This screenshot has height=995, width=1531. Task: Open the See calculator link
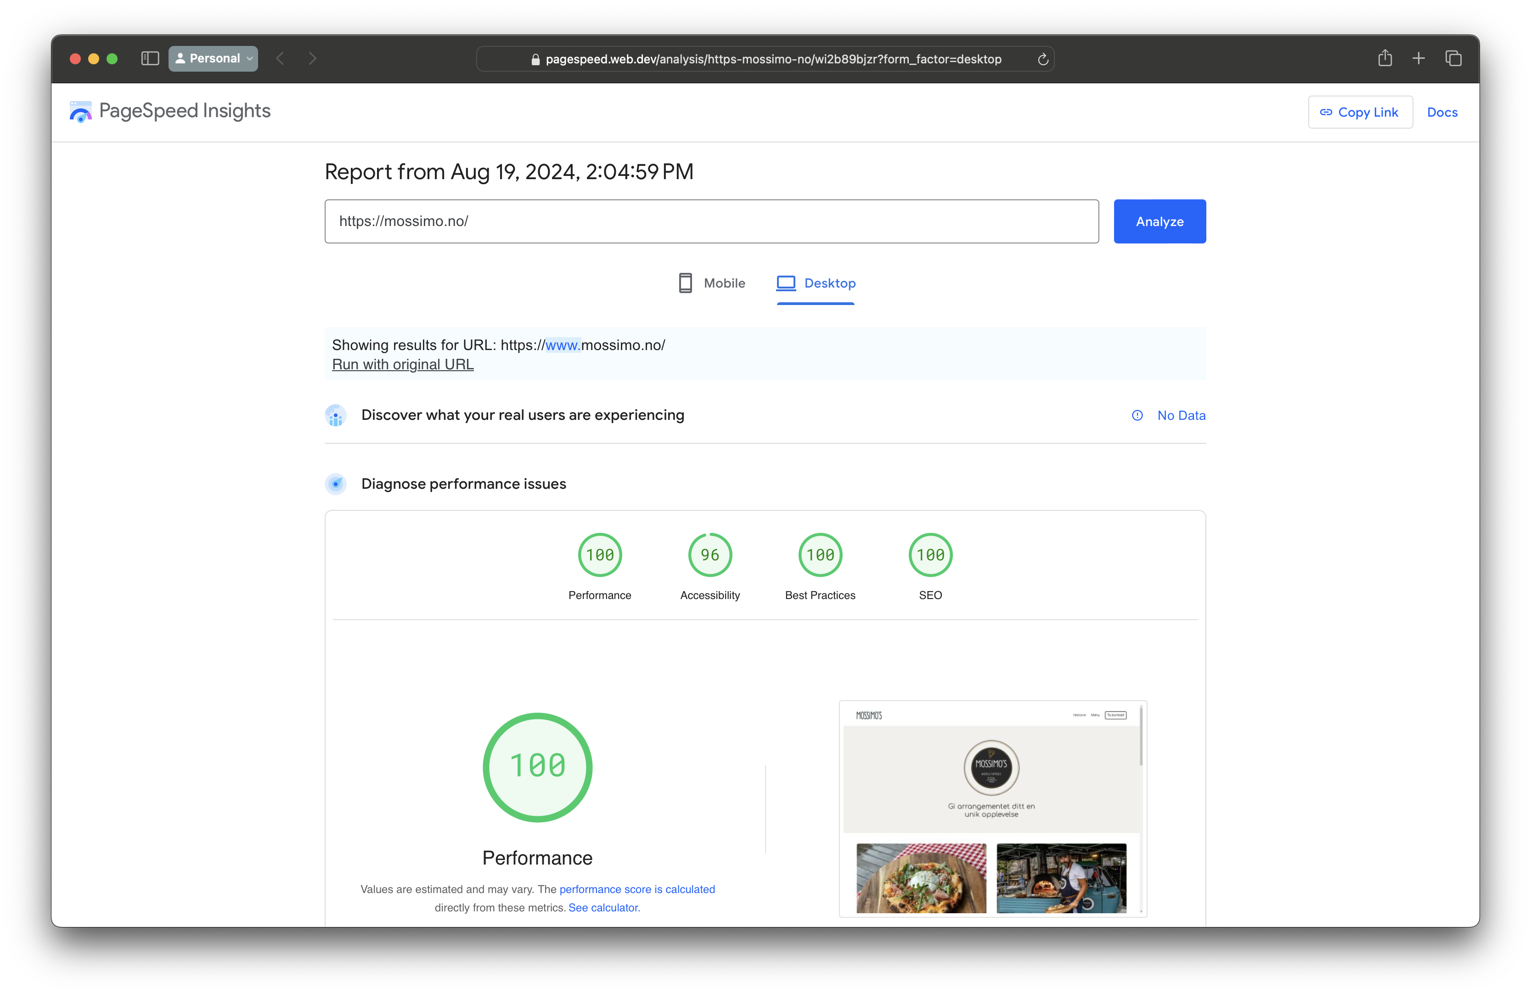(604, 907)
